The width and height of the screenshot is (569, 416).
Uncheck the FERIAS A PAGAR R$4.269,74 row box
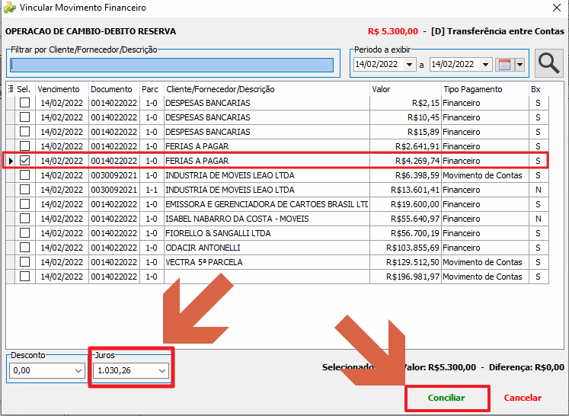coord(24,161)
